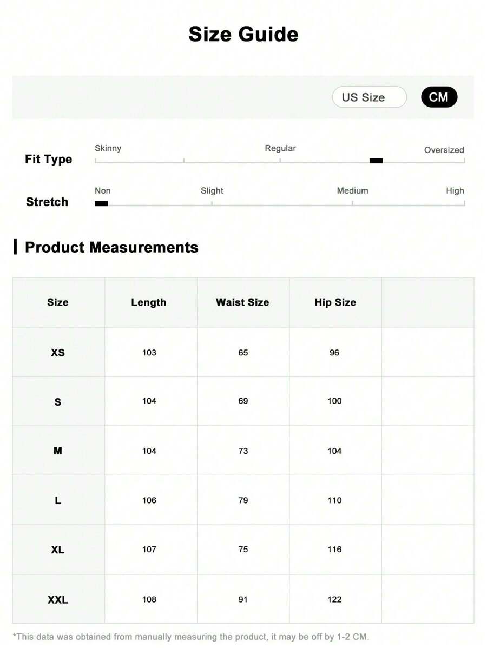
Task: Select the Waist Size column header
Action: pyautogui.click(x=242, y=302)
